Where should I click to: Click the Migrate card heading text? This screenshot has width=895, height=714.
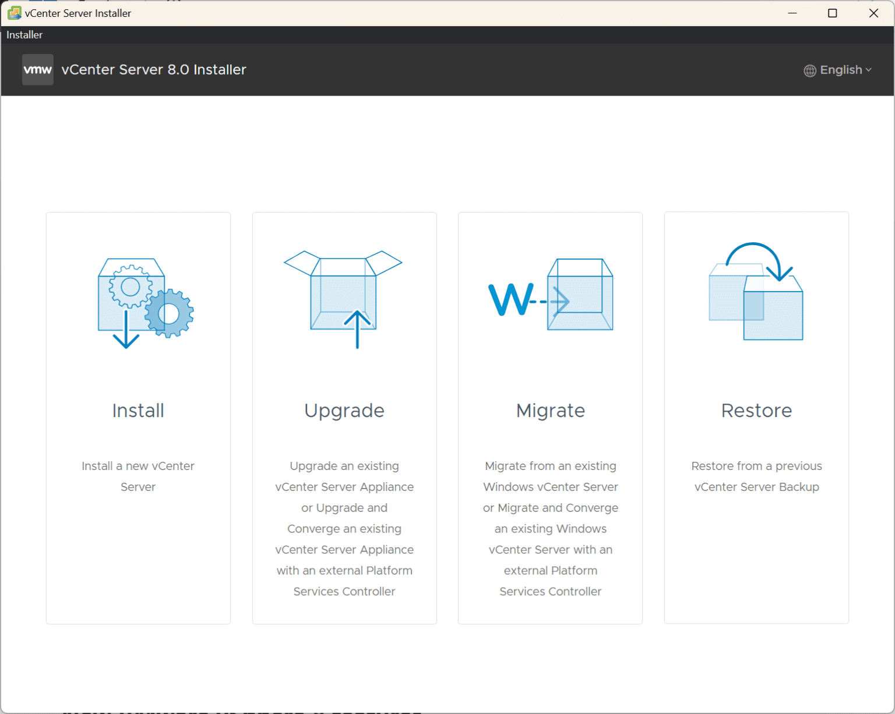[x=550, y=411]
